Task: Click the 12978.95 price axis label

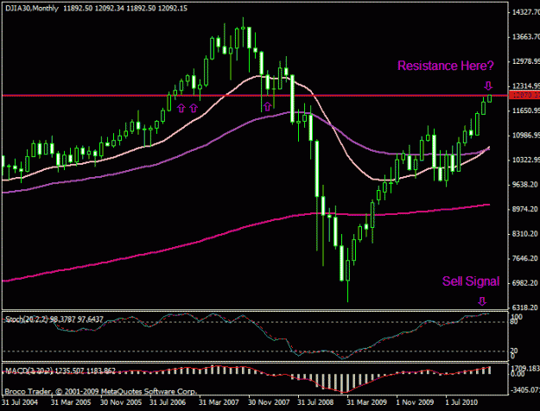Action: [x=526, y=61]
